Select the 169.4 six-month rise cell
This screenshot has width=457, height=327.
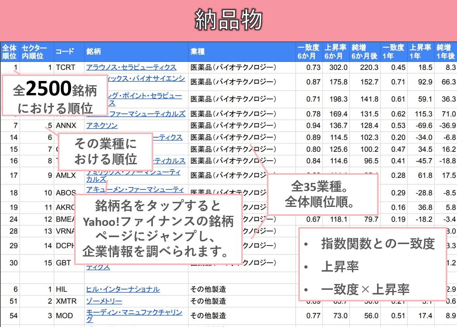(336, 114)
